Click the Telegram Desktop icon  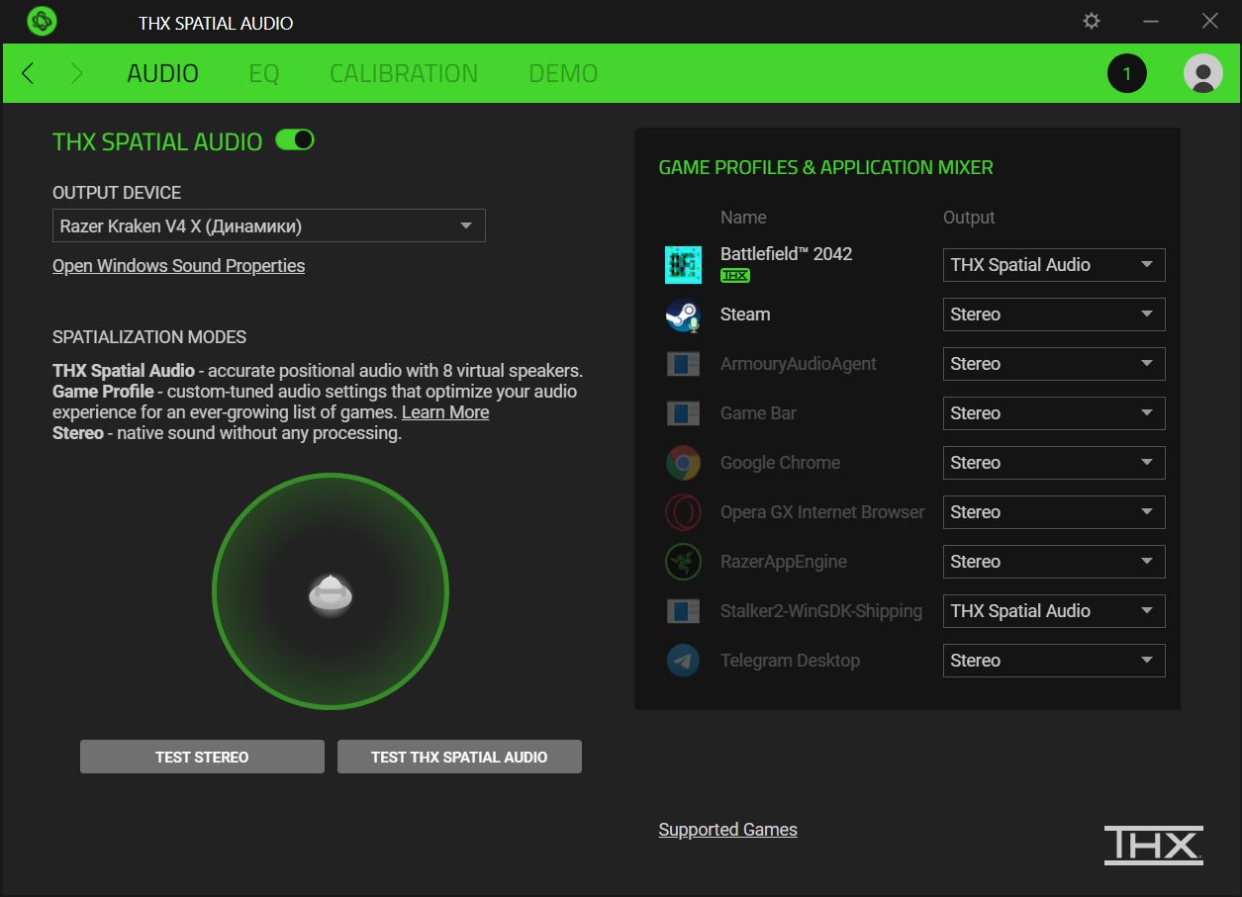683,661
